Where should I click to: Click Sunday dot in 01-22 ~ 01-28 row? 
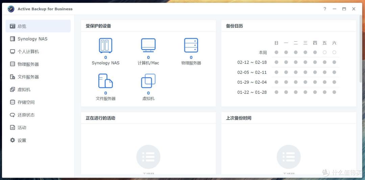[276, 92]
